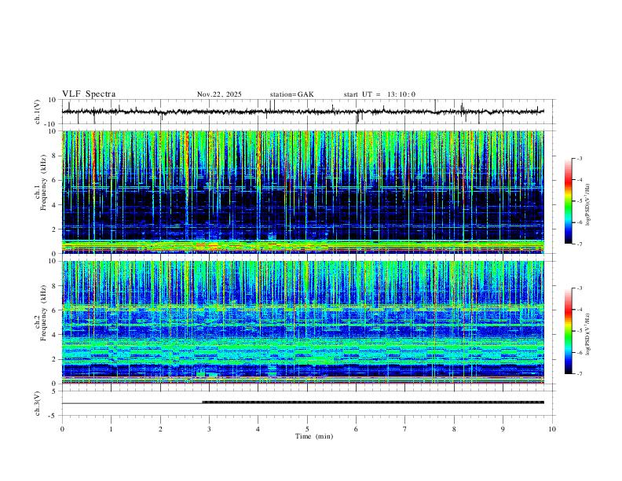Click the ch.2 log(PSD) colorbar label
Screen dimensions: 622x481
tap(588, 335)
